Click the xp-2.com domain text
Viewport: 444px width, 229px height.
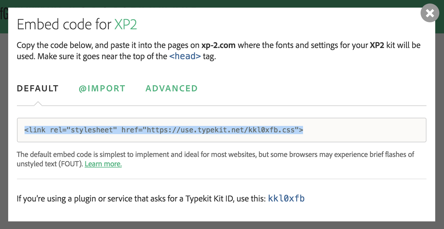coord(218,46)
